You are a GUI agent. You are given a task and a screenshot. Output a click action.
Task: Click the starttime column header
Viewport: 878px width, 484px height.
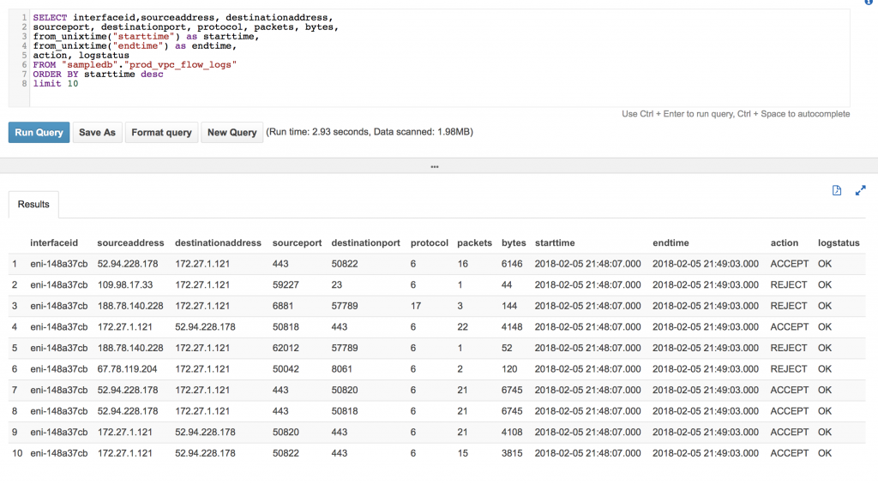(554, 243)
